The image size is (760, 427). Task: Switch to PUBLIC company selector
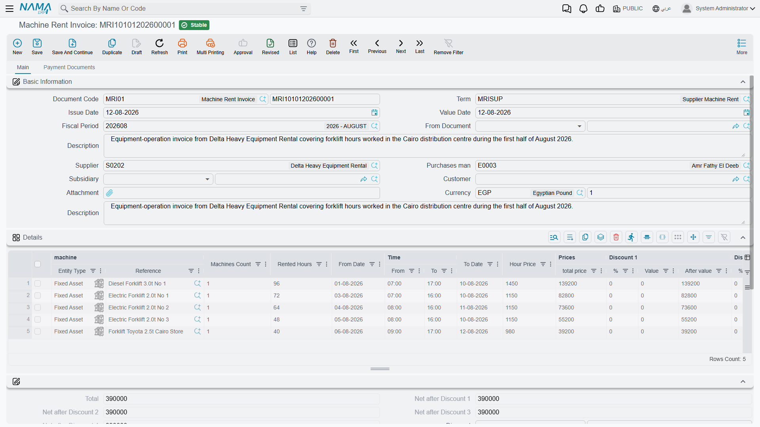628,8
